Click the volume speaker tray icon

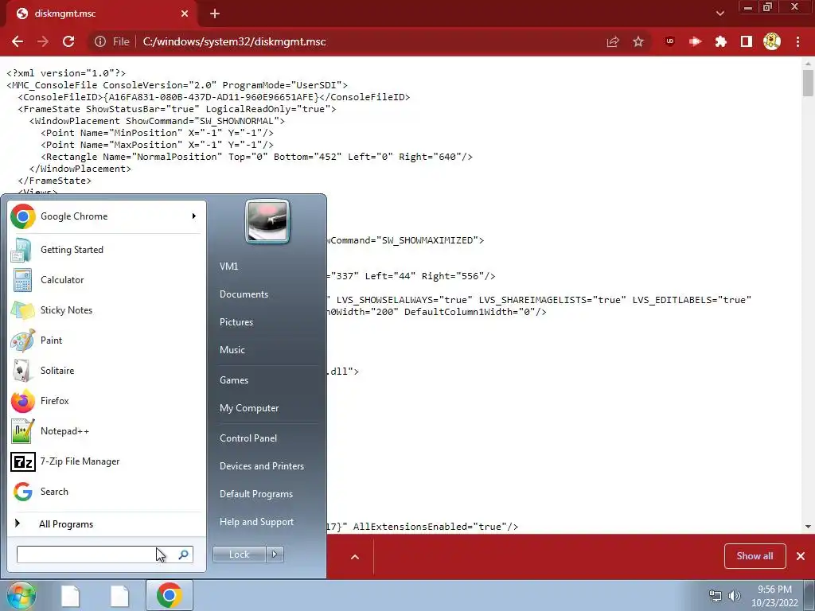[734, 596]
